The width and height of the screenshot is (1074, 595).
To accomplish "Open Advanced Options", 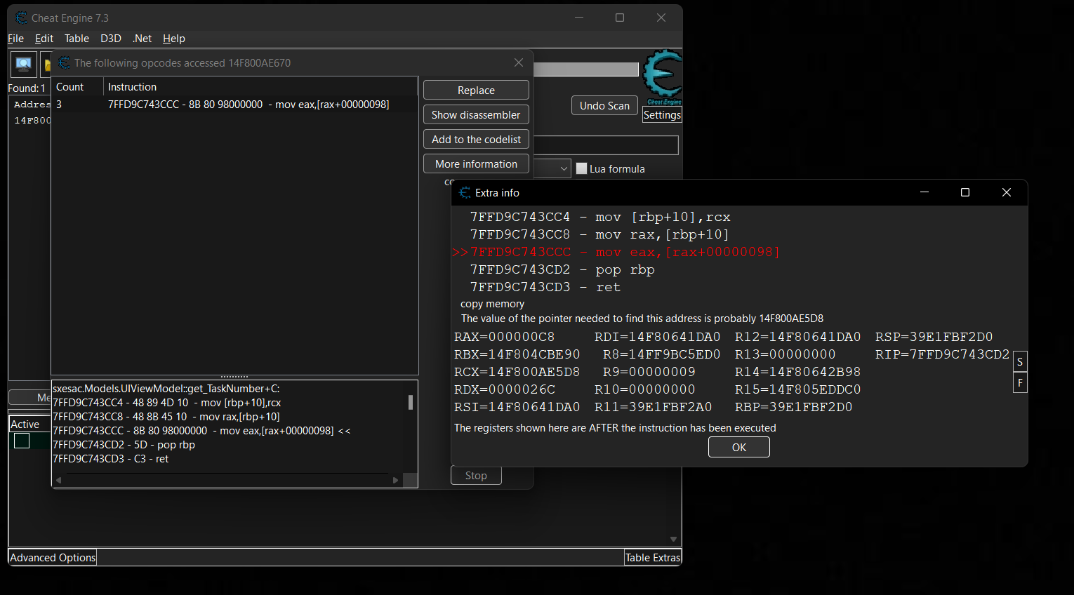I will point(53,558).
